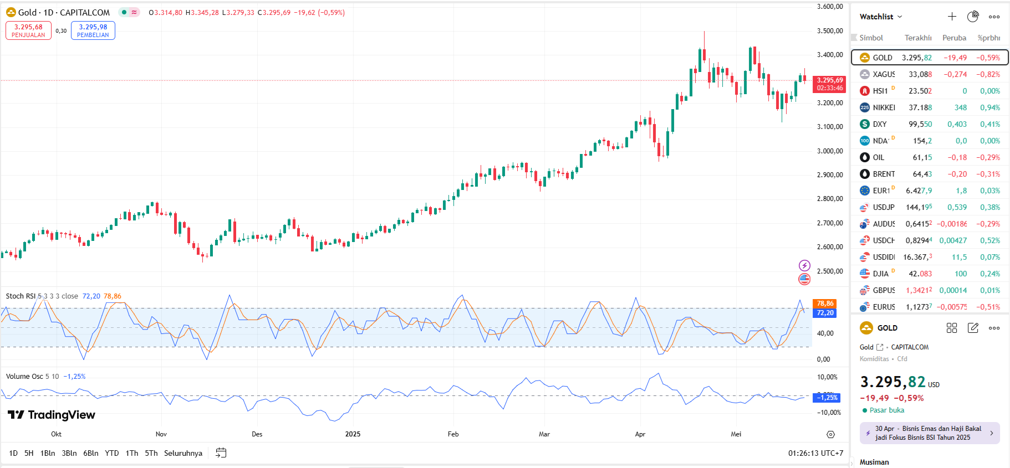Open the UTC+7 timezone selector
Screen dimensions: 1010x468
tap(815, 453)
